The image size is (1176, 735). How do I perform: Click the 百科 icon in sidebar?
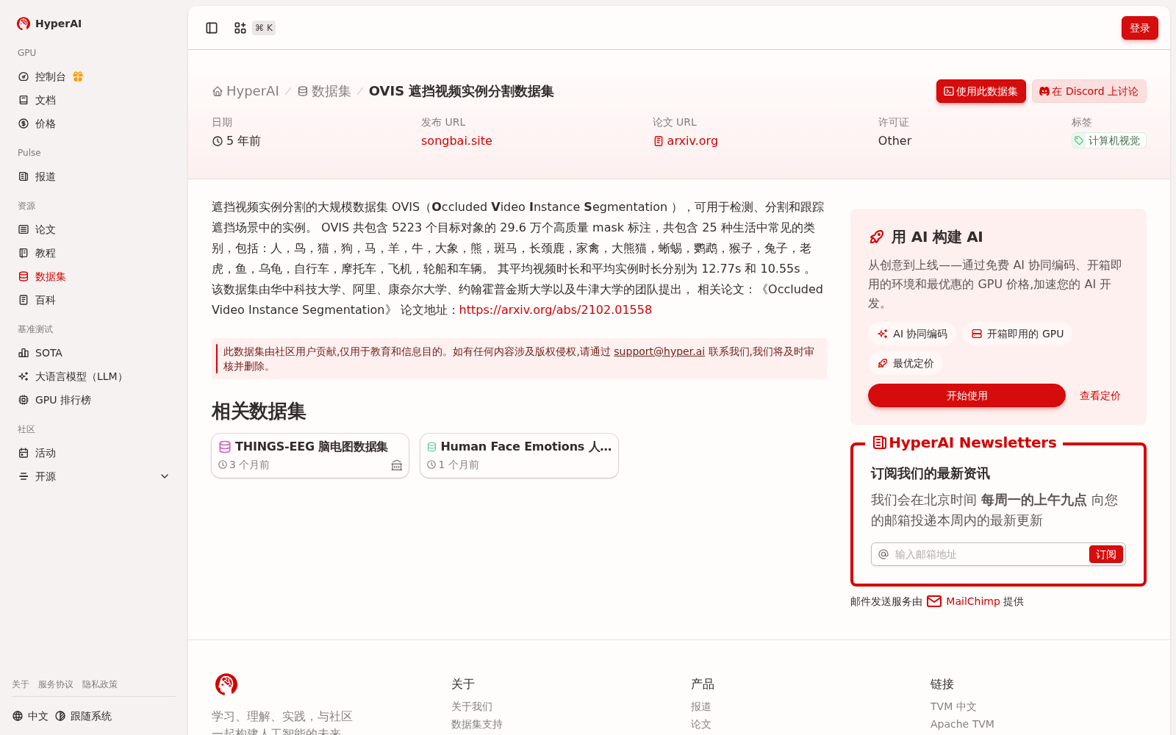pyautogui.click(x=24, y=300)
